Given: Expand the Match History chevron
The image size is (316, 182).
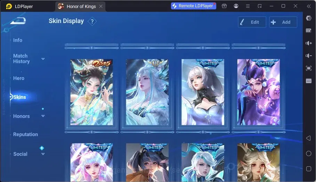Looking at the screenshot, I should click(43, 59).
